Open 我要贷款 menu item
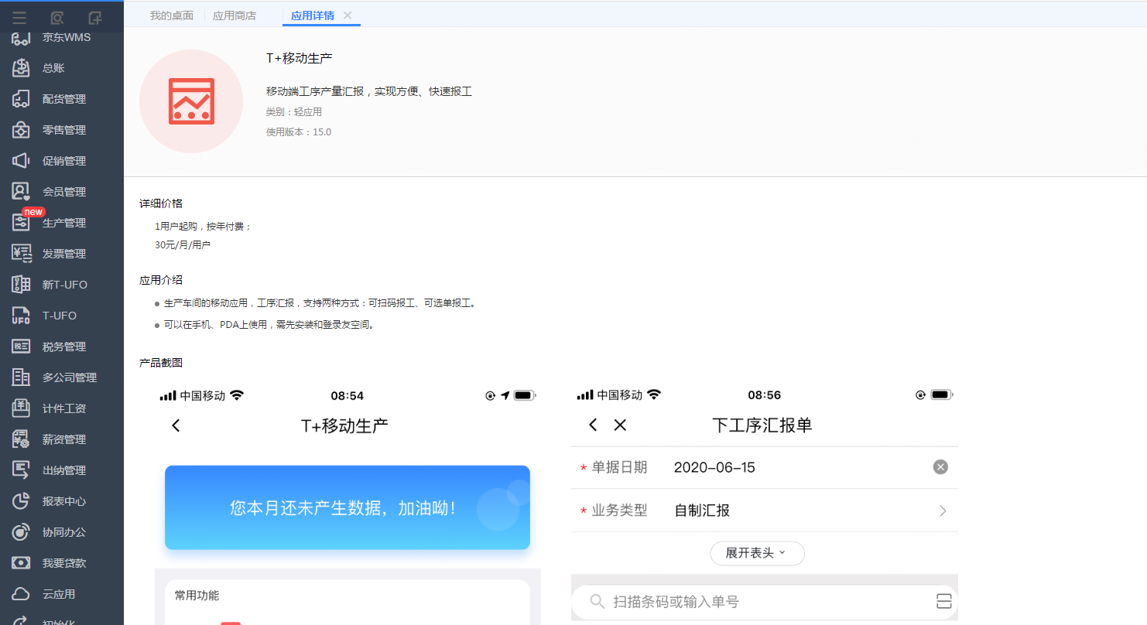The height and width of the screenshot is (625, 1147). click(64, 563)
